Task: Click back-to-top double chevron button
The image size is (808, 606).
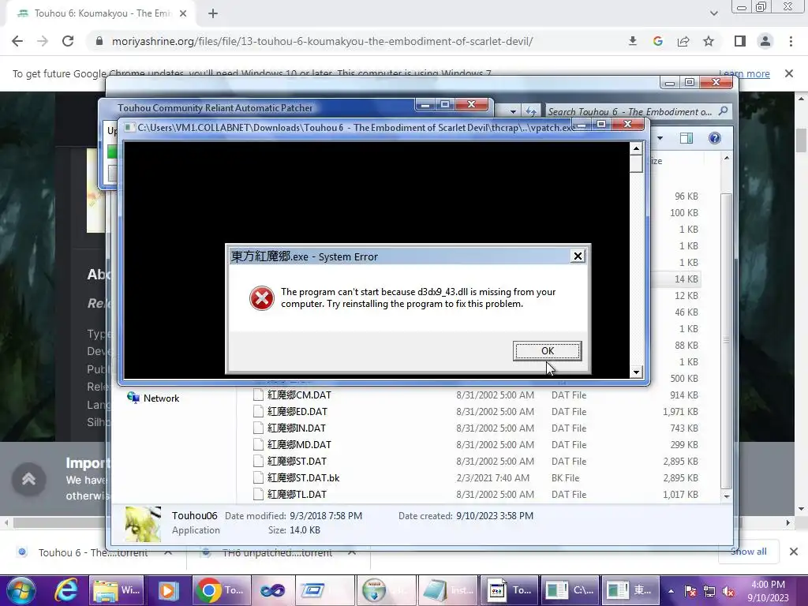Action: (29, 480)
